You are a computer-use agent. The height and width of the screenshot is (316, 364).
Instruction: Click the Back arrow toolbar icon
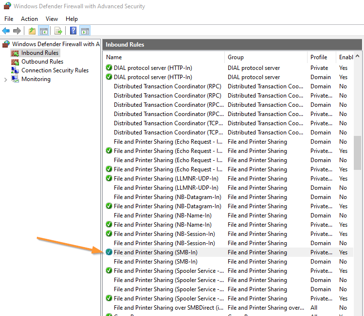[6, 31]
